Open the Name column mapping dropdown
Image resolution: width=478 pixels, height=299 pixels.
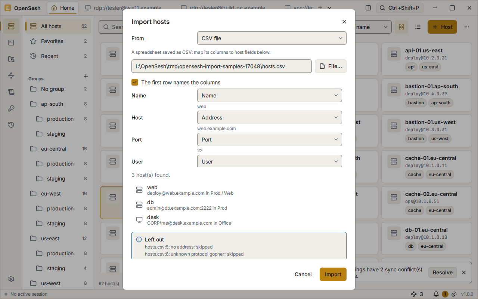pos(270,95)
